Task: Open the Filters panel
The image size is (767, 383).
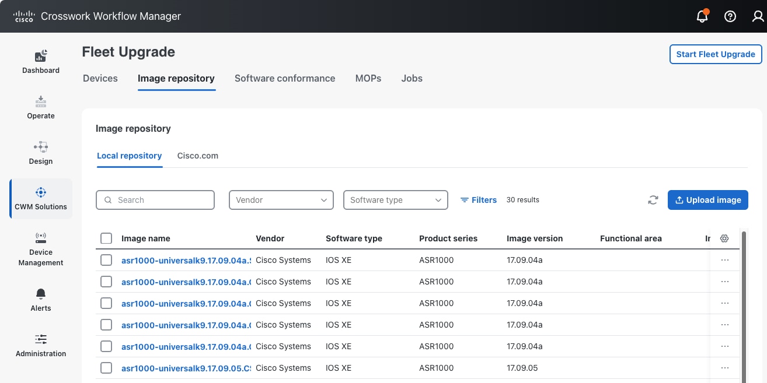Action: point(479,200)
